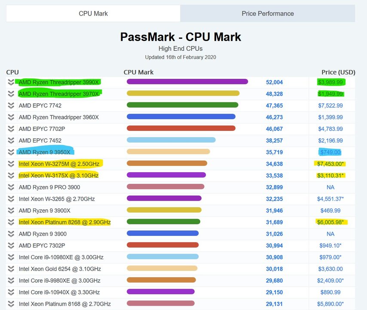Expand the AMD EPYC 7702P row
Viewport: 367px width, 310px height.
(11, 129)
